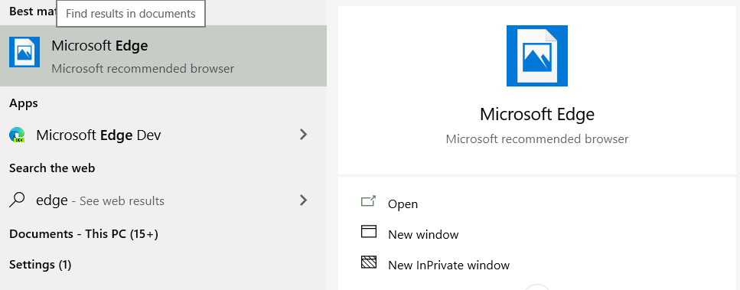Click 'Microsoft recommended browser' text in preview pane

click(537, 139)
